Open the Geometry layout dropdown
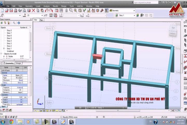The height and width of the screenshot is (125, 187). pos(134,11)
